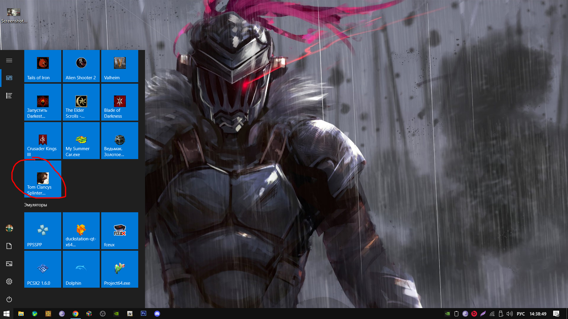
Task: Open the PPSSPP emulator tile
Action: [x=43, y=231]
